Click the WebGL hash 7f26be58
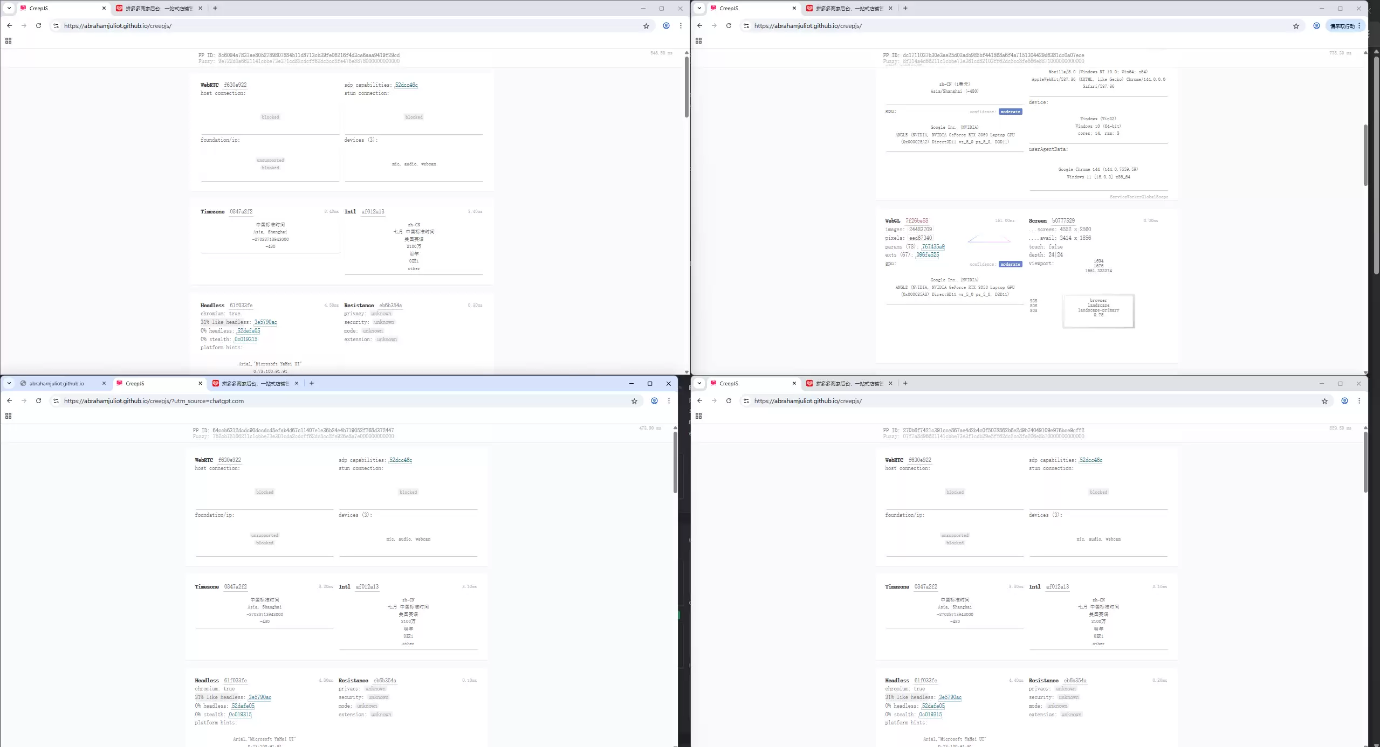The image size is (1380, 747). (917, 221)
